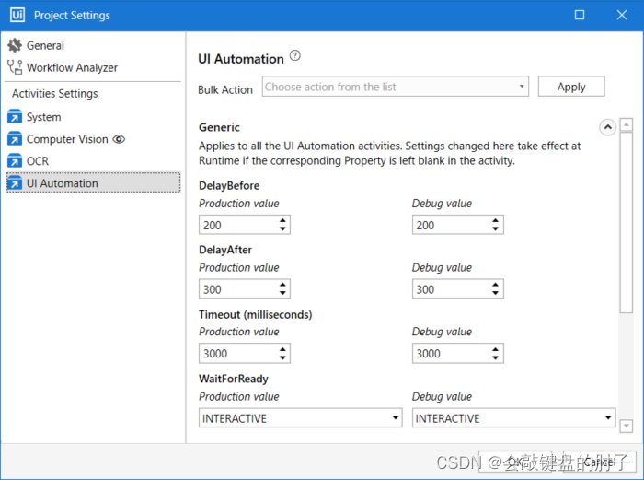
Task: Select Computer Vision settings
Action: click(67, 139)
